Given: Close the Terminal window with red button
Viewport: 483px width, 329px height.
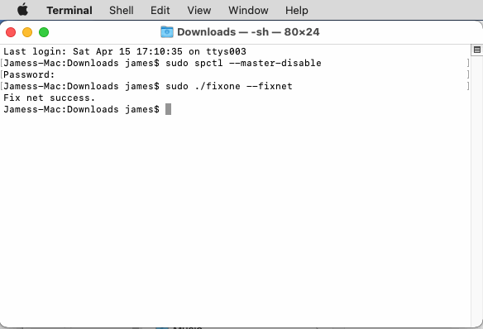Looking at the screenshot, I should pos(11,32).
